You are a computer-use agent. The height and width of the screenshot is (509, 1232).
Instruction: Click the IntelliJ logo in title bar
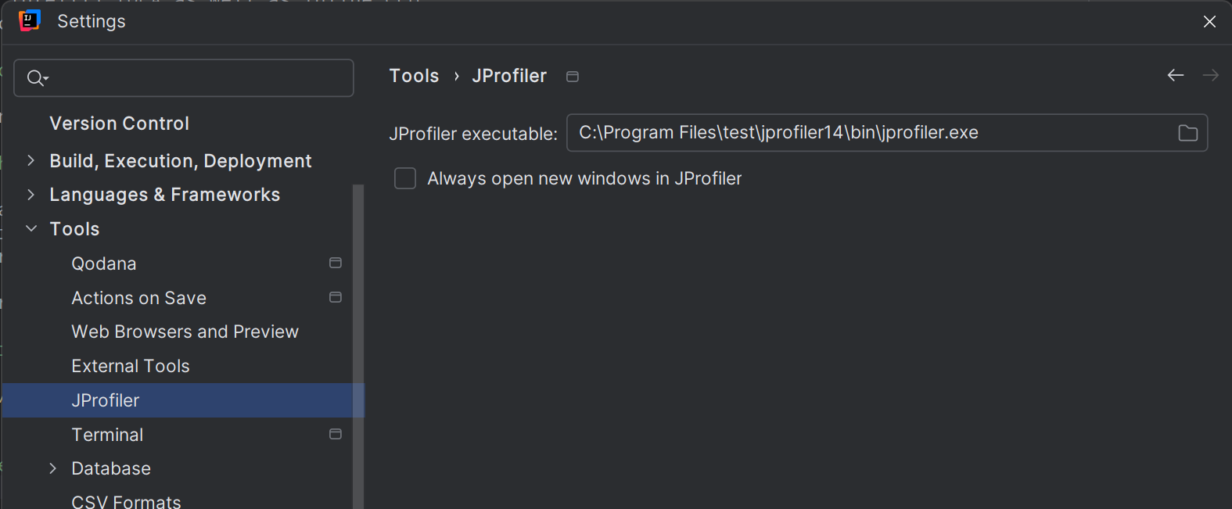[29, 21]
